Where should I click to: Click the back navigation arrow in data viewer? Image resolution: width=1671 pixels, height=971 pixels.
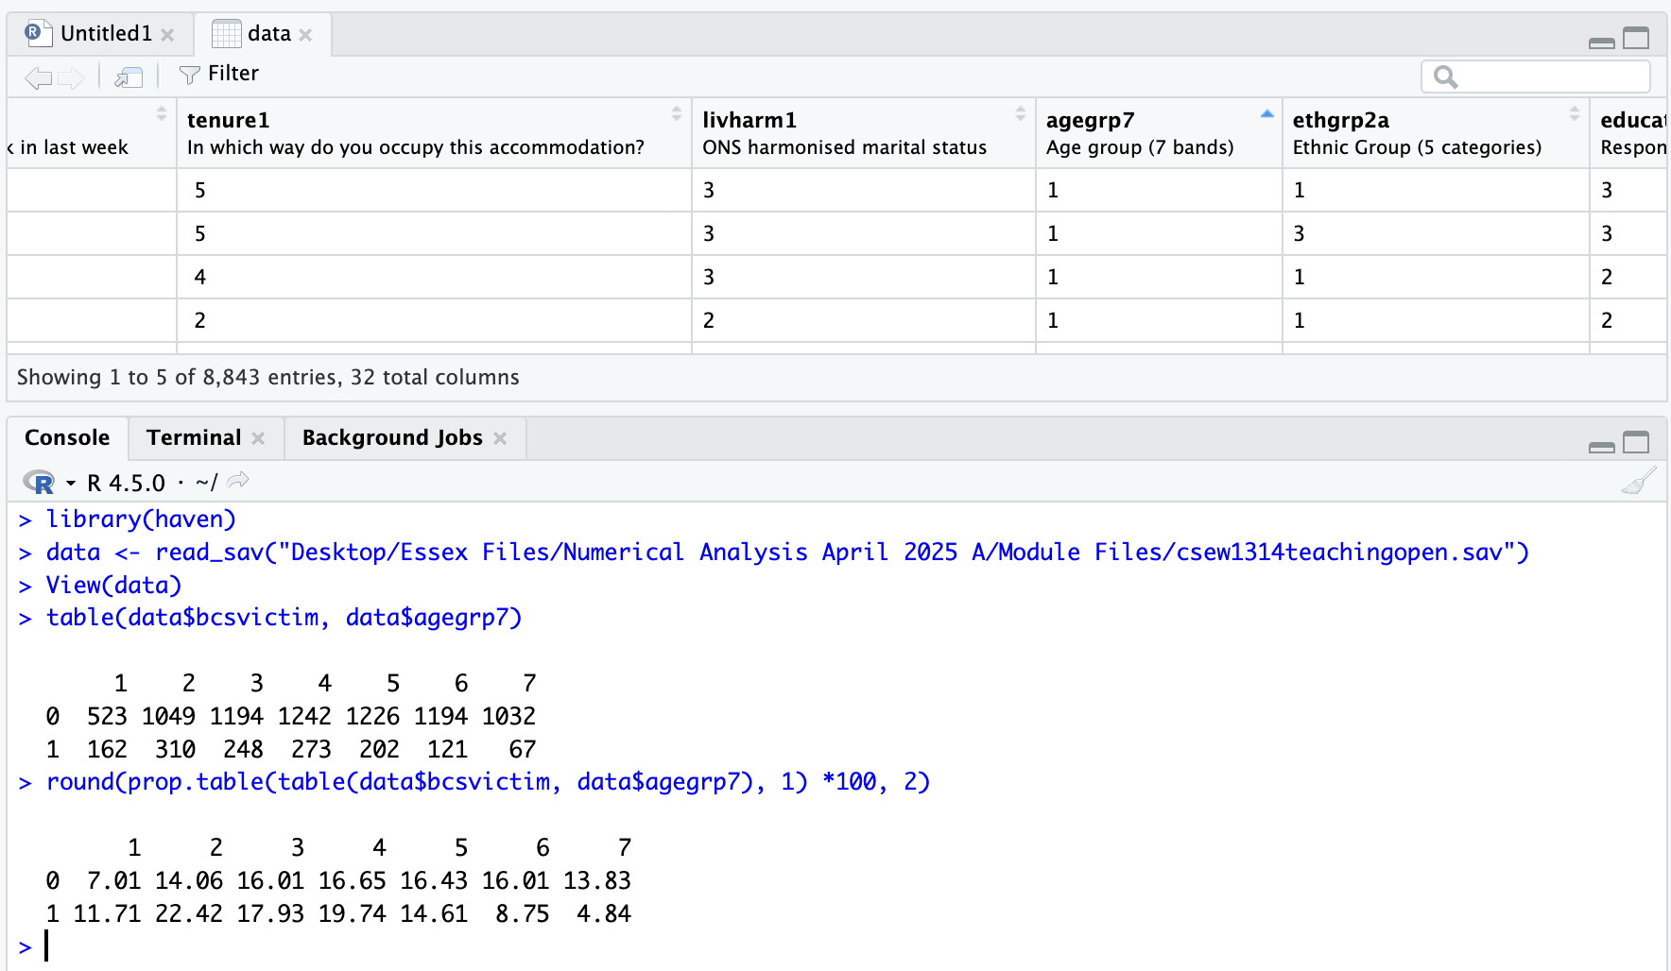[38, 77]
